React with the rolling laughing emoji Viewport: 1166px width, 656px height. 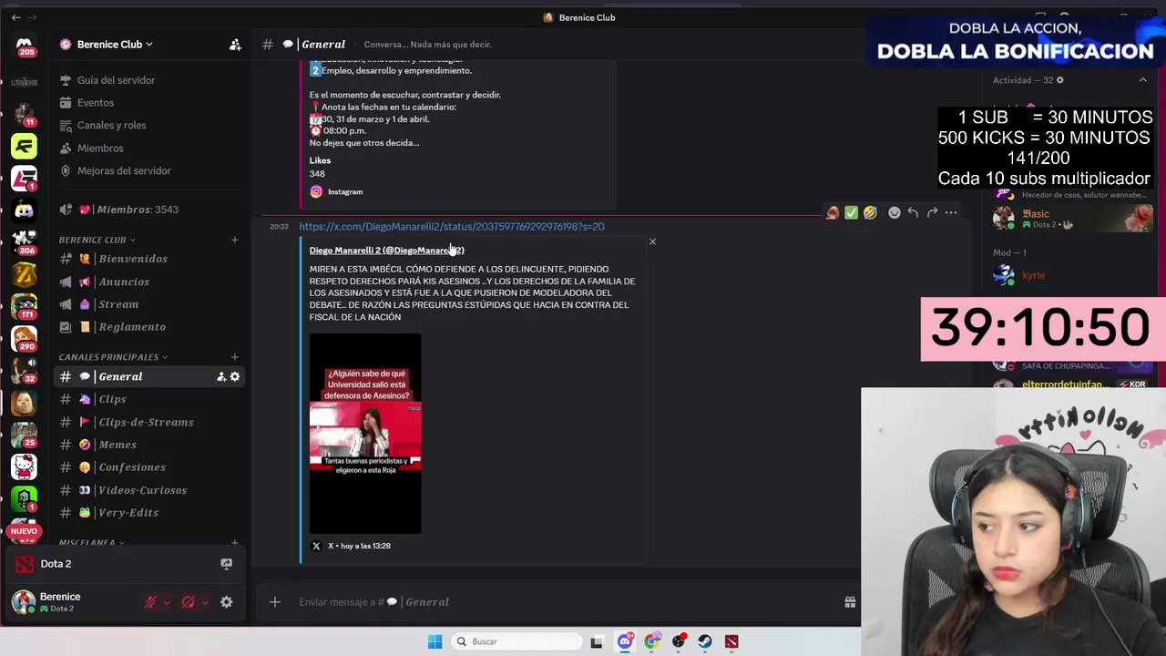click(870, 212)
